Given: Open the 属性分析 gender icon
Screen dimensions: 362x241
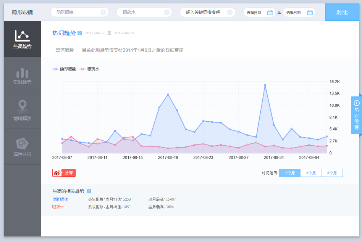Looking at the screenshot, I should tap(22, 143).
